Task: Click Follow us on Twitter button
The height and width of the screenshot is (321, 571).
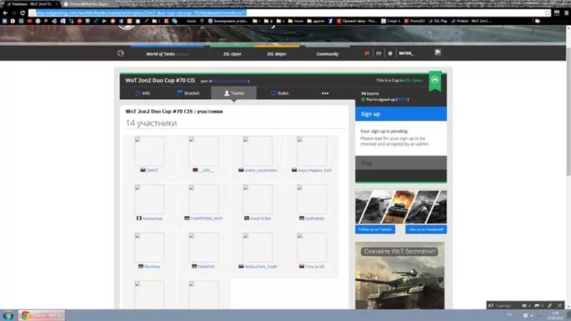Action: click(x=375, y=229)
